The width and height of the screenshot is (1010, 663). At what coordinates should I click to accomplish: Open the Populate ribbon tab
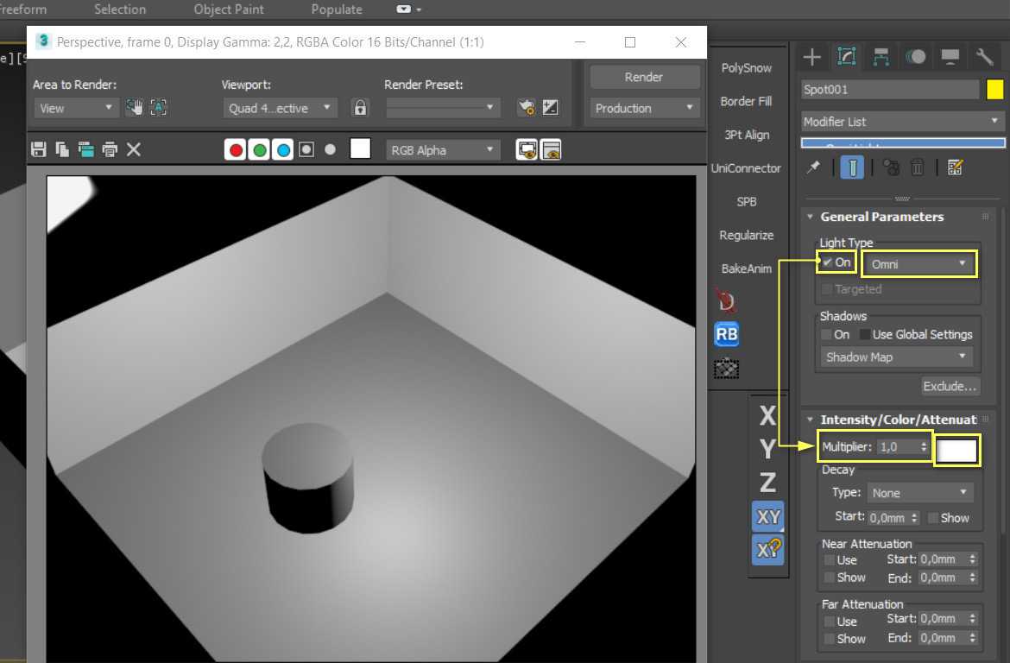pos(337,9)
